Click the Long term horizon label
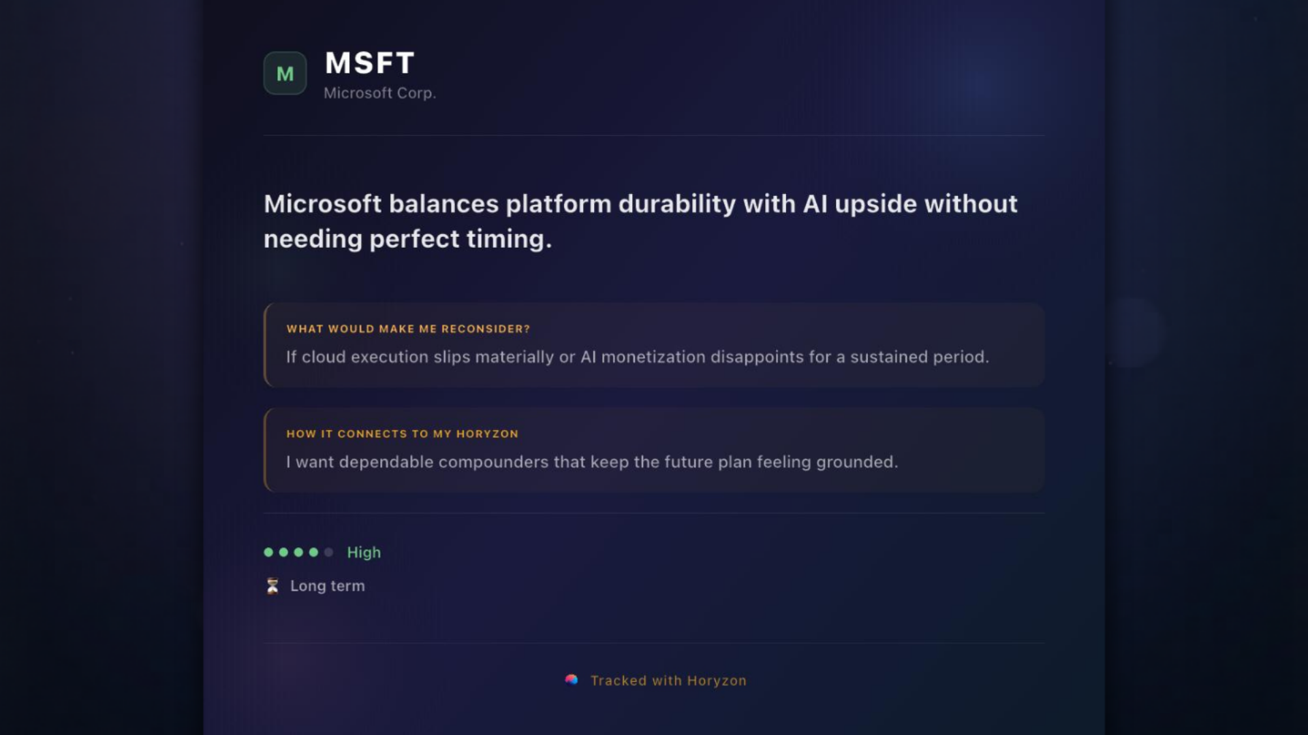Screen dimensions: 1308x735 (x=328, y=586)
